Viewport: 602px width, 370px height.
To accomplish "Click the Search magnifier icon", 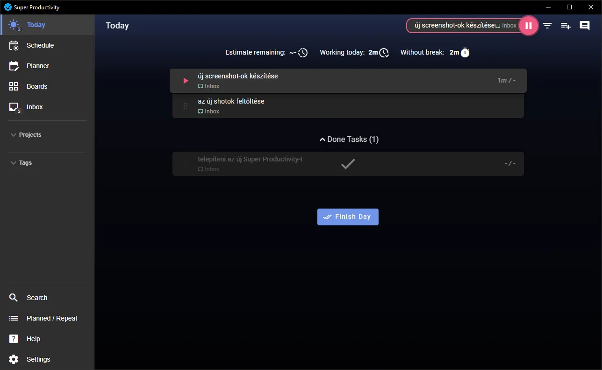I will pyautogui.click(x=14, y=298).
